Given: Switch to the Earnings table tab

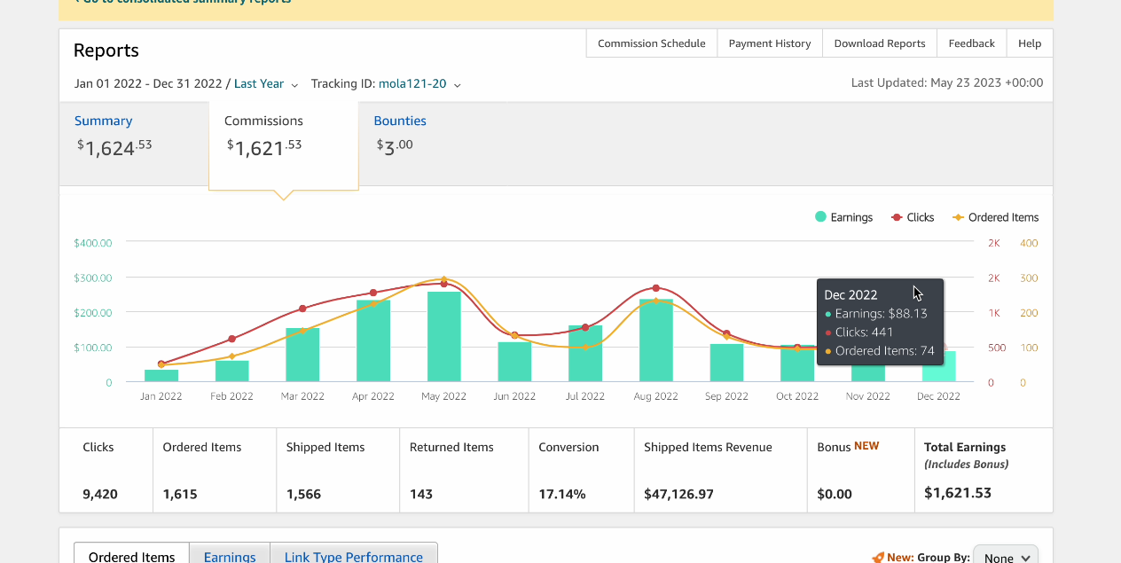Looking at the screenshot, I should pos(230,556).
